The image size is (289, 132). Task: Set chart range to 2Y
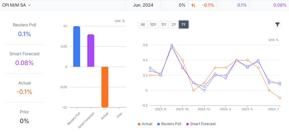coord(174,25)
